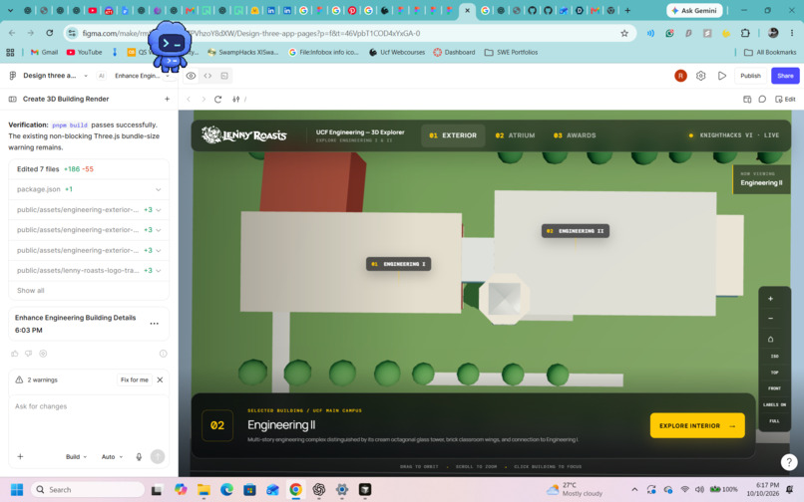804x502 pixels.
Task: Send the prompt with arrow button
Action: coord(158,456)
